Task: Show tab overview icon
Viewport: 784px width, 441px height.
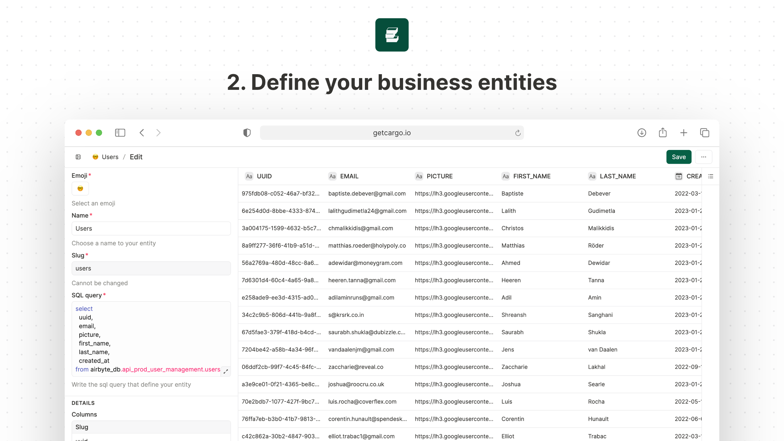Action: (x=705, y=133)
